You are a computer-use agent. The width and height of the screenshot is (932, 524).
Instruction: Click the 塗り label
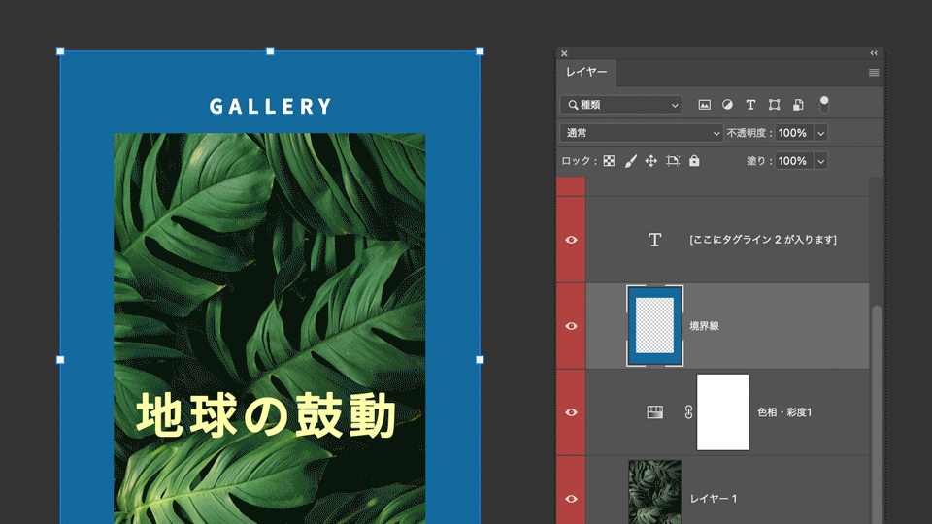[759, 161]
